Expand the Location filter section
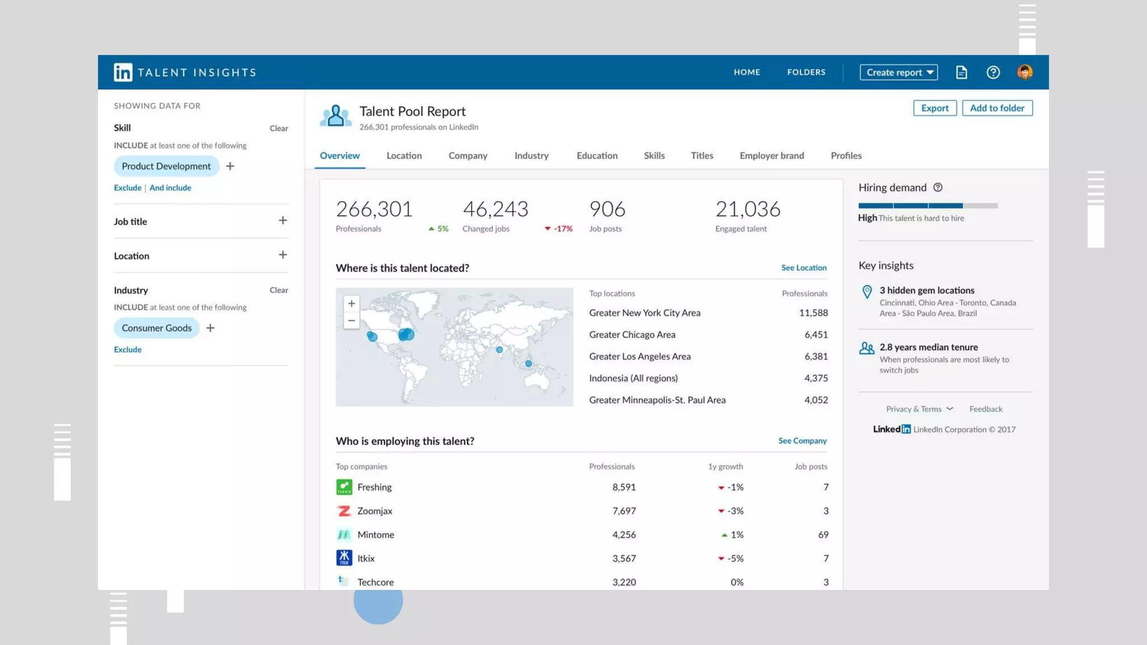 (283, 255)
